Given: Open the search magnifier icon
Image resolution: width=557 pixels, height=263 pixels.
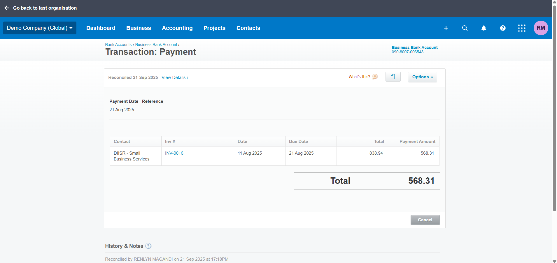Looking at the screenshot, I should click(x=465, y=28).
